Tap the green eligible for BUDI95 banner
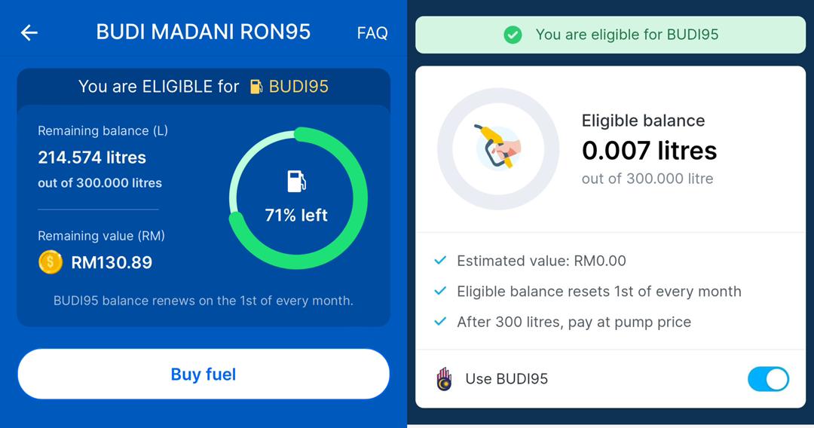This screenshot has height=428, width=814. pyautogui.click(x=610, y=35)
